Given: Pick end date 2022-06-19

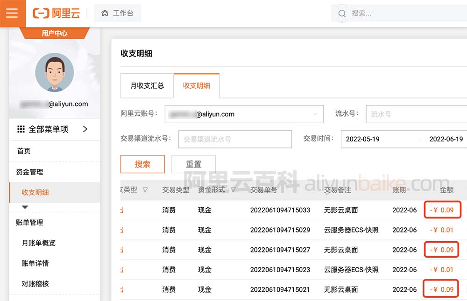Looking at the screenshot, I should tap(446, 139).
